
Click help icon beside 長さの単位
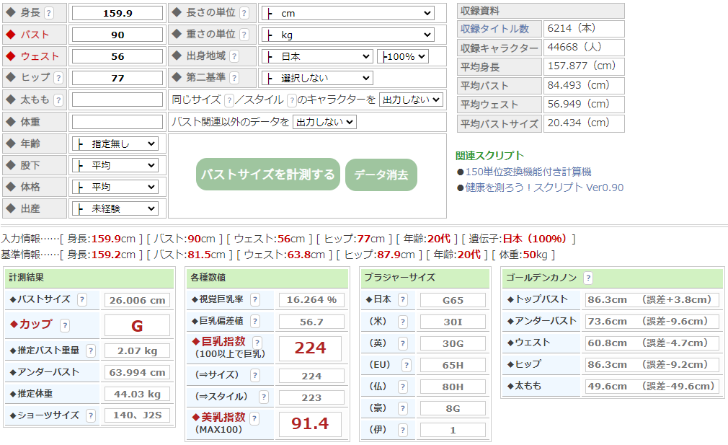click(244, 13)
